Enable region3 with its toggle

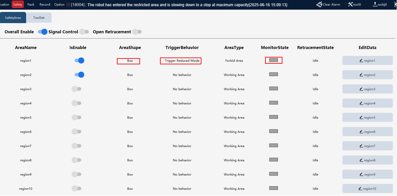[76, 89]
